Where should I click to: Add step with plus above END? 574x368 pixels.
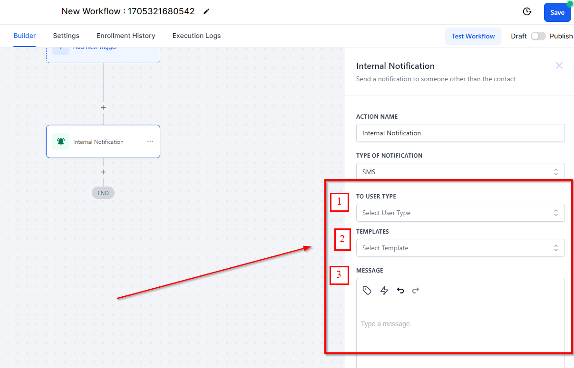[x=103, y=172]
